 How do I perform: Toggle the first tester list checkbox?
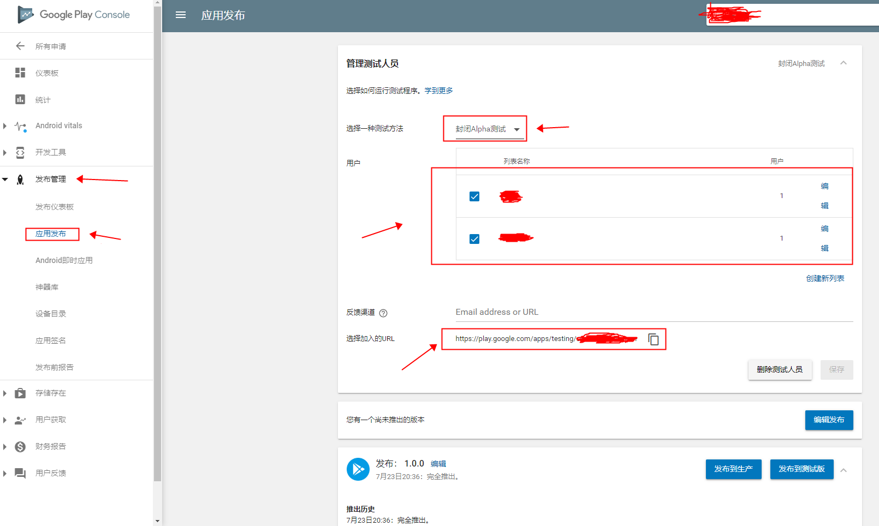click(x=474, y=196)
